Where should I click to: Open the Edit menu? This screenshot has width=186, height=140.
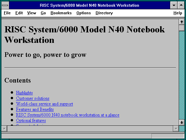[x=19, y=13]
